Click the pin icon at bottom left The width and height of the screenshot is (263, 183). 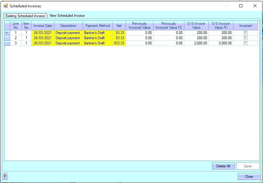pos(5,176)
